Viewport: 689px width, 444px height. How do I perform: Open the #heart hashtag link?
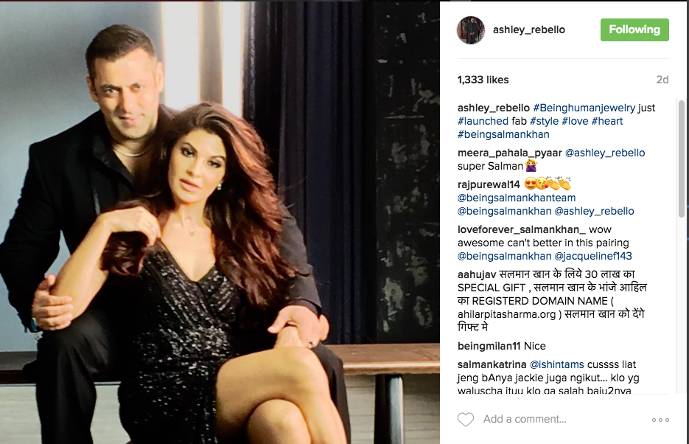pos(607,121)
